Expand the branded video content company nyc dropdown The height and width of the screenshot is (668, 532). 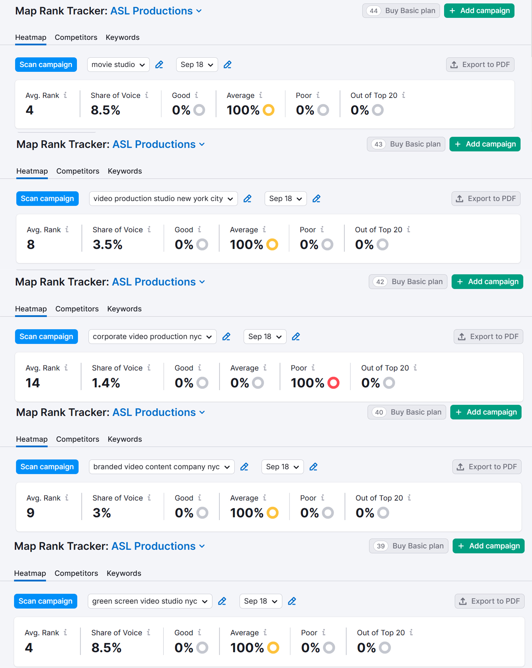coord(161,467)
